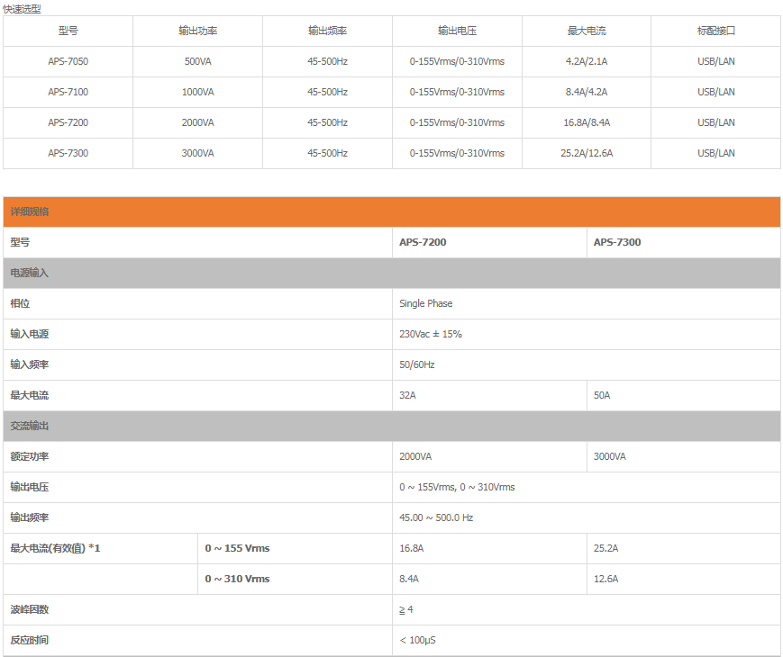The image size is (783, 657).
Task: Click the 额定功率 row label
Action: point(30,456)
